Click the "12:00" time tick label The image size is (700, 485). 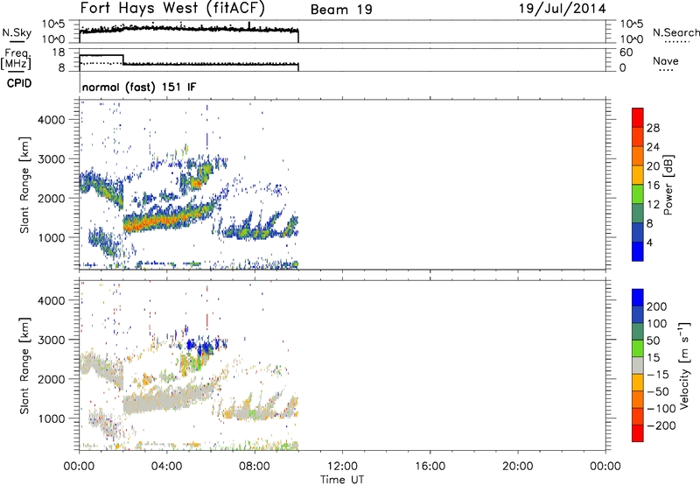(x=342, y=467)
